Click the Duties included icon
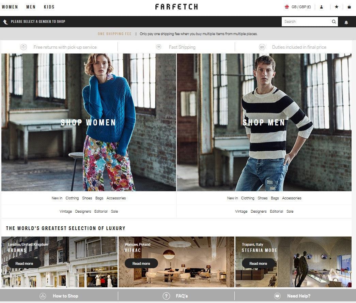Screen dimensions: 356x303 click(262, 47)
